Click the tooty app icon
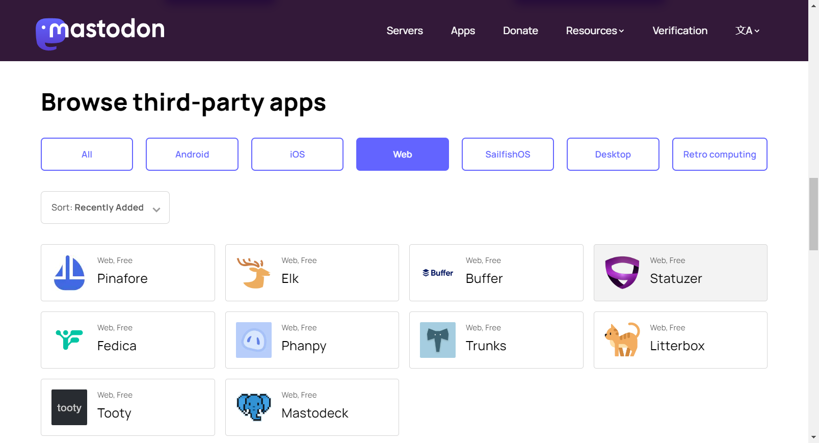This screenshot has height=443, width=819. tap(69, 407)
